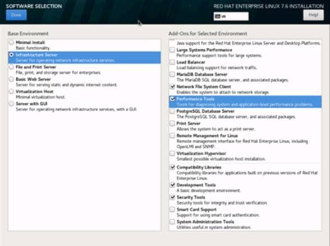Enable Smart Card Support checkbox
330x246 pixels.
(172, 209)
